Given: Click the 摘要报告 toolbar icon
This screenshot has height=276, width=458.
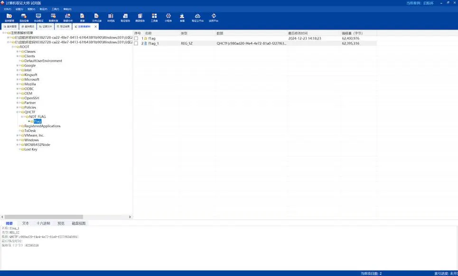Looking at the screenshot, I should coord(140,18).
